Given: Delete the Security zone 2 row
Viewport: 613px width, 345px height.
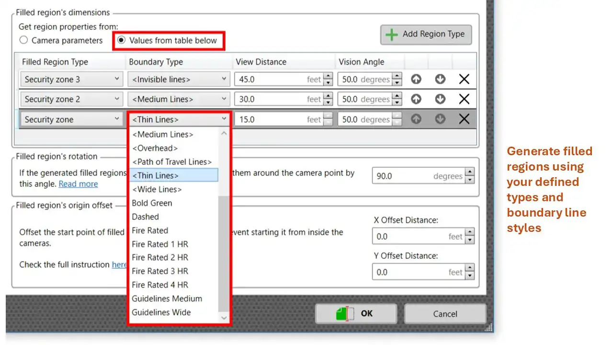Looking at the screenshot, I should point(464,99).
